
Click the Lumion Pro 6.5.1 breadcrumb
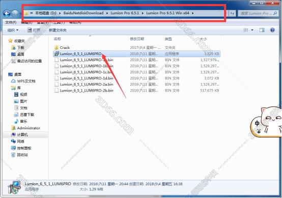tap(125, 13)
